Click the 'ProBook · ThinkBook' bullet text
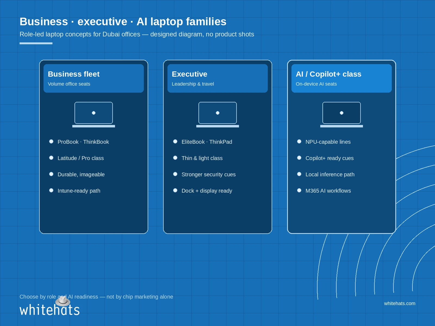Screen dimensions: 435x326 (83, 142)
